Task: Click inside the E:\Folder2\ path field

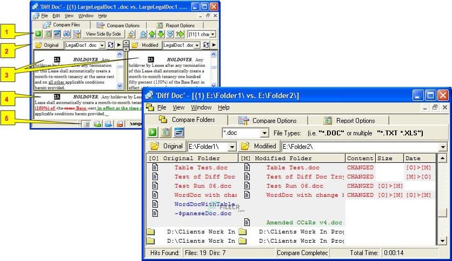Action: click(360, 147)
